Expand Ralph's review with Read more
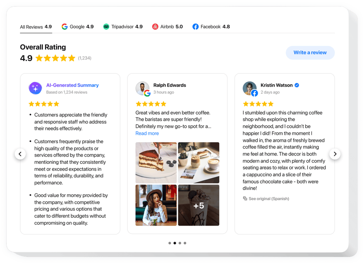The height and width of the screenshot is (264, 364). (147, 133)
